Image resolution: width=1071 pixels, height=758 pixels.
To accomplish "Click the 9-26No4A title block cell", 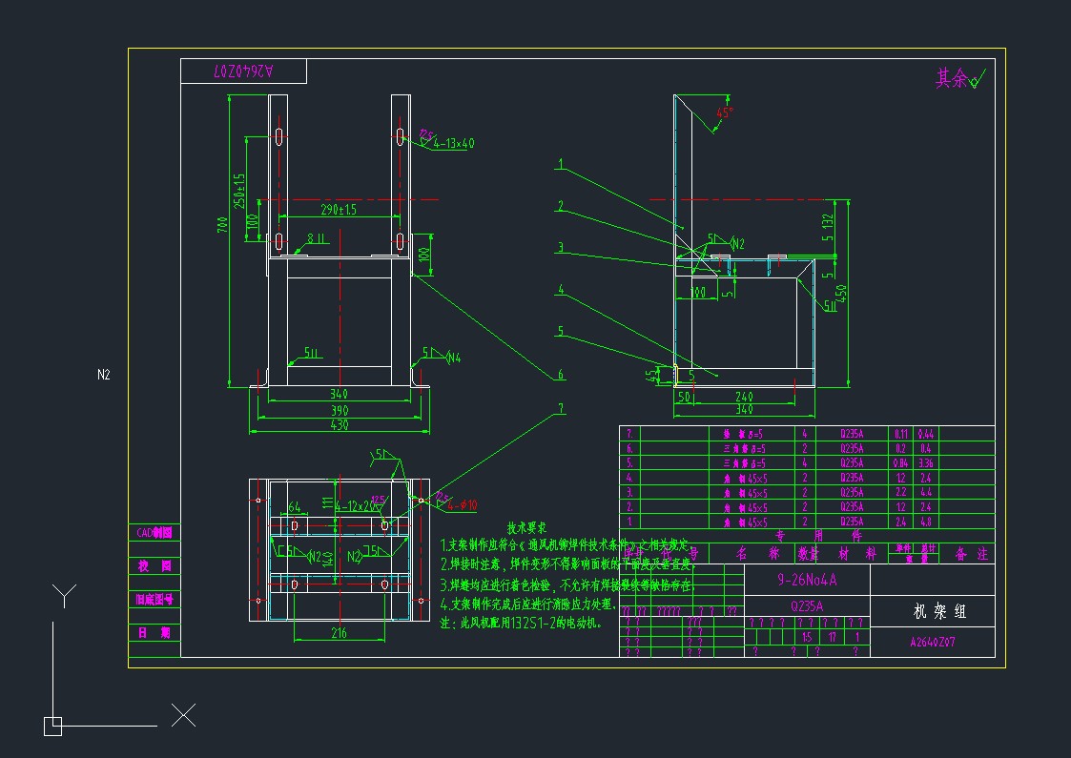I will coord(807,578).
